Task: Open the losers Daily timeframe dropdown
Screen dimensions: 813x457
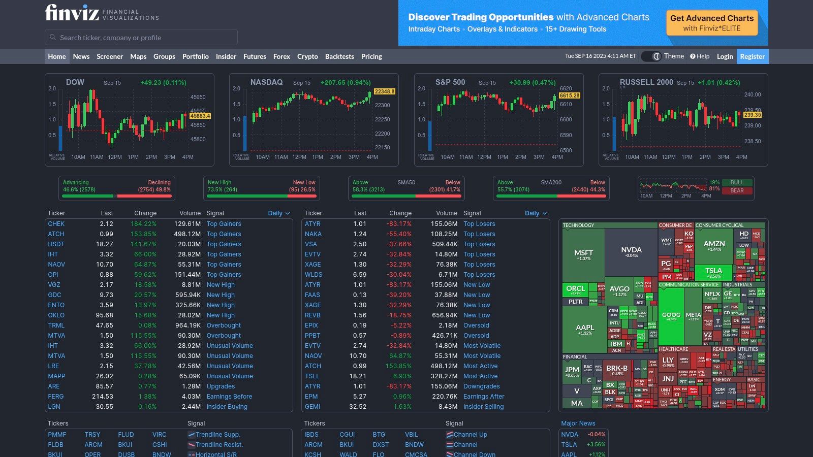Action: coord(536,213)
